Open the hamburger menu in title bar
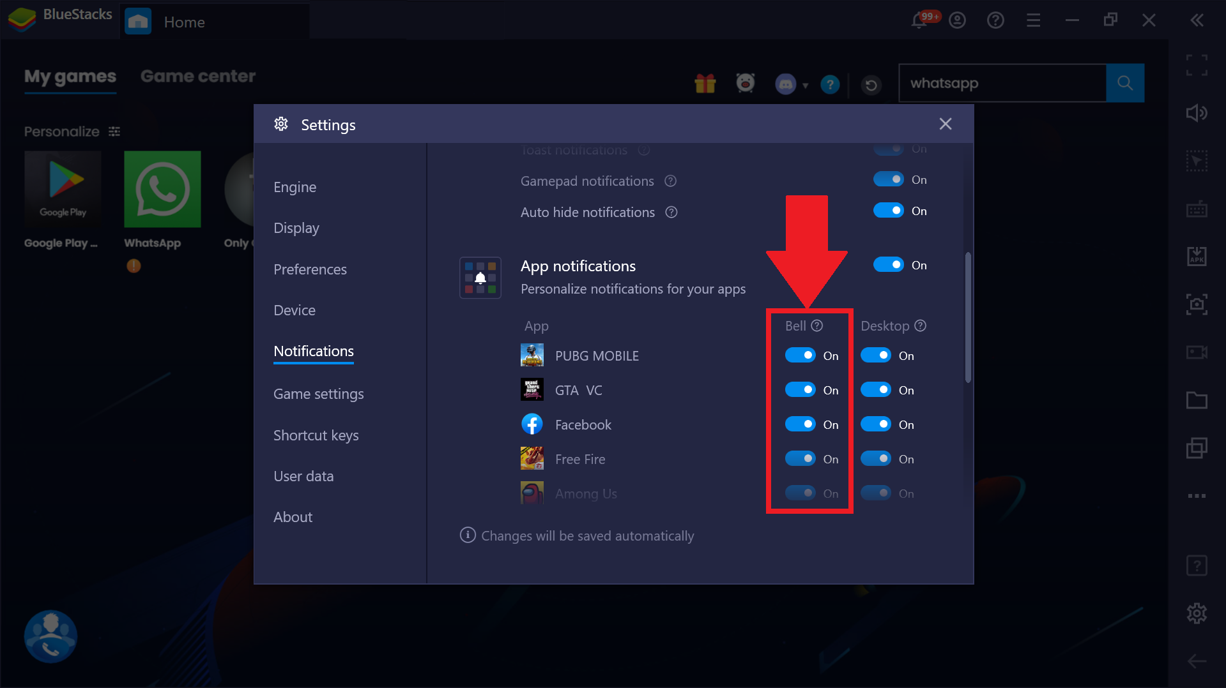Image resolution: width=1226 pixels, height=688 pixels. (1034, 20)
